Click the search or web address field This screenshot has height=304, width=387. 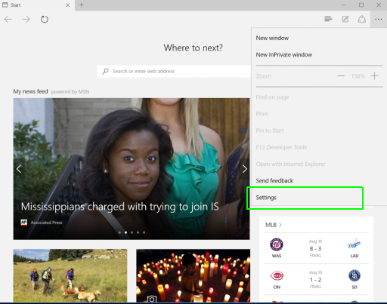point(174,71)
